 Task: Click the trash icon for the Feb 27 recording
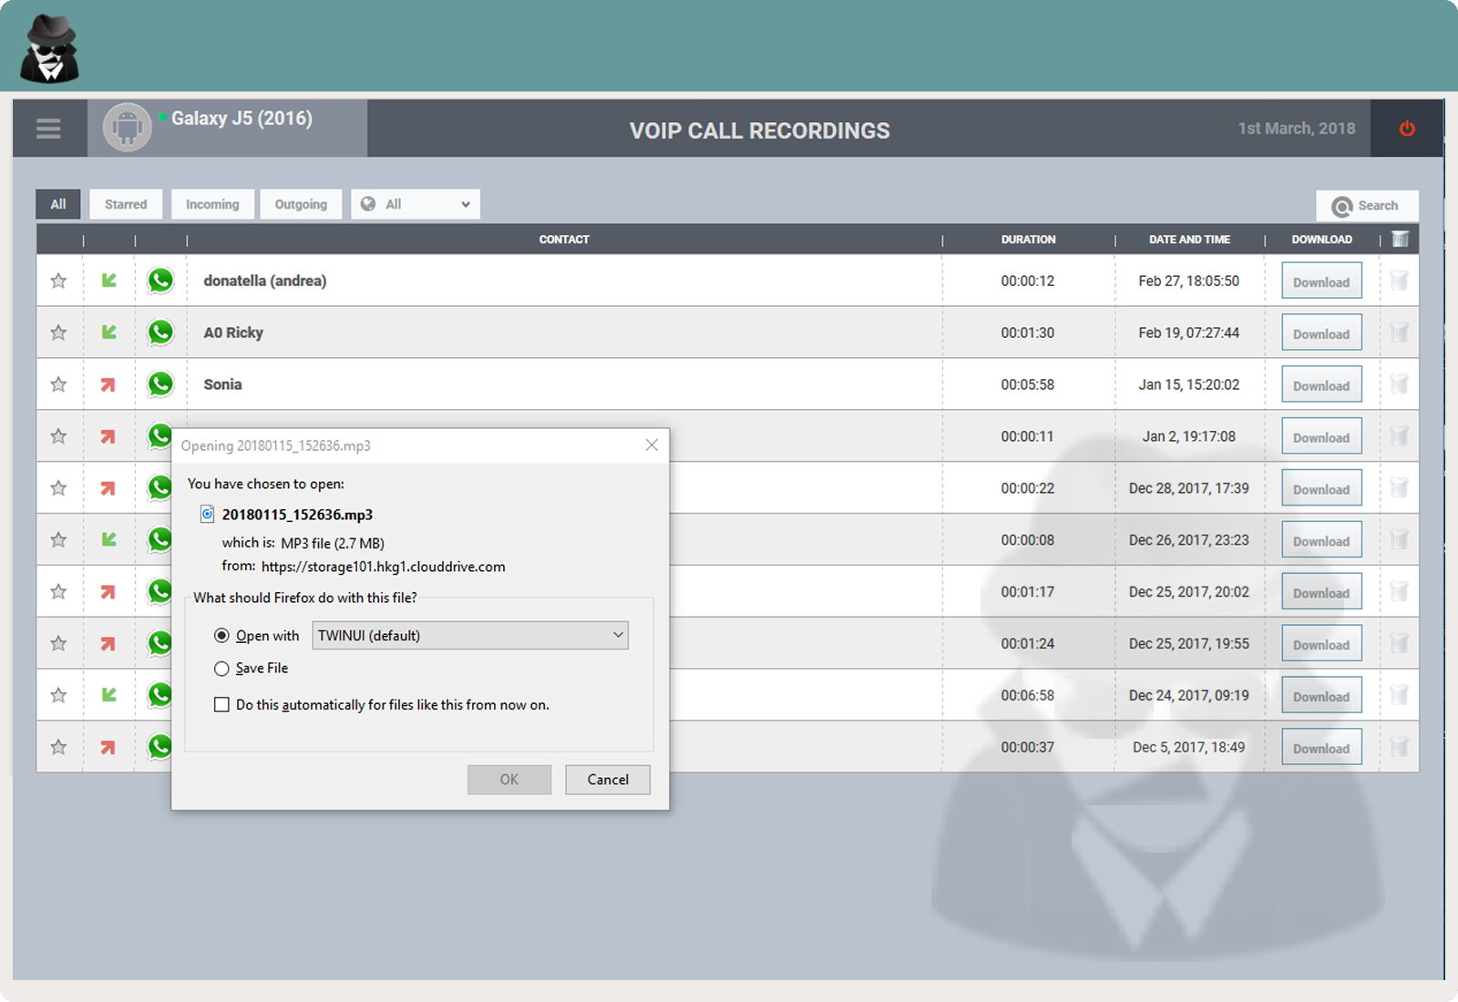tap(1399, 281)
